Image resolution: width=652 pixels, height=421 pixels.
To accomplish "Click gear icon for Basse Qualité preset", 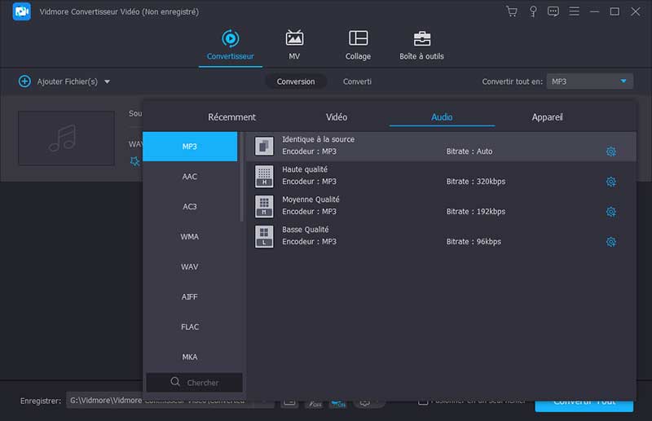I will tap(610, 242).
